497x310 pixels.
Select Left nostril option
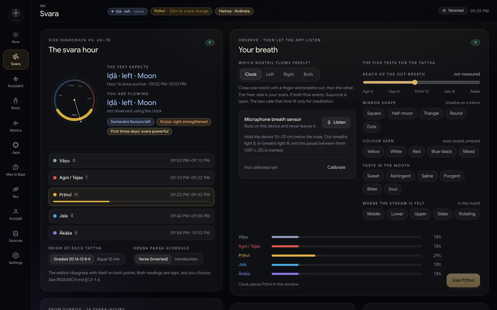pos(270,74)
